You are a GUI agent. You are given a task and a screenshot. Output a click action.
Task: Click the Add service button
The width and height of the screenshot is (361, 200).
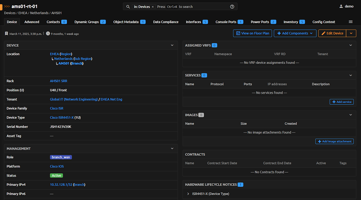point(341,102)
